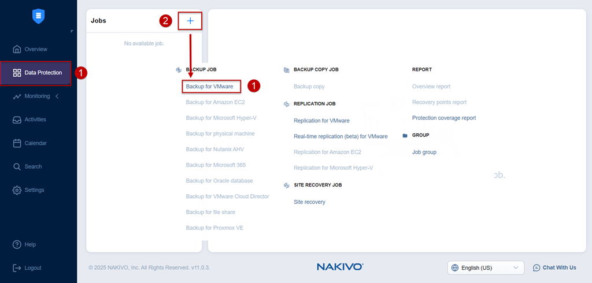Open the Calendar page
This screenshot has width=592, height=283.
click(x=35, y=143)
